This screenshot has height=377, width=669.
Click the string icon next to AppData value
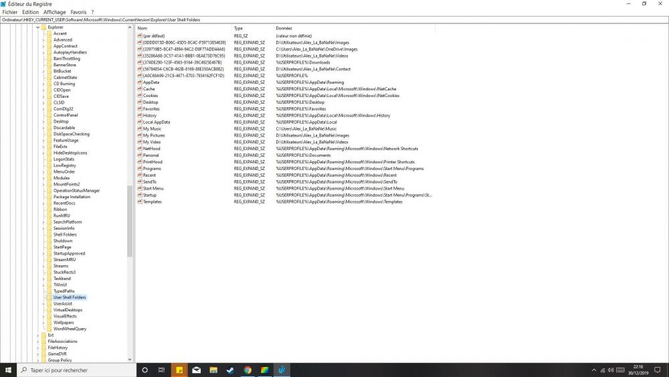tap(140, 82)
